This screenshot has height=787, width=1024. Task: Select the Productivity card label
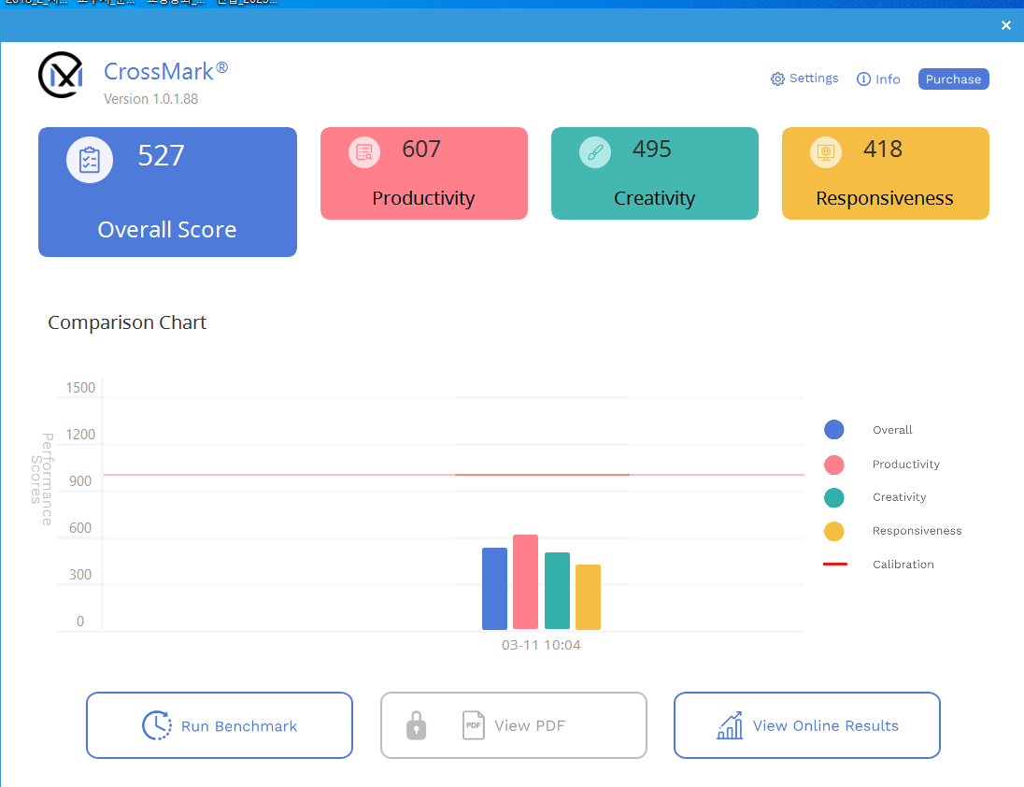point(423,198)
